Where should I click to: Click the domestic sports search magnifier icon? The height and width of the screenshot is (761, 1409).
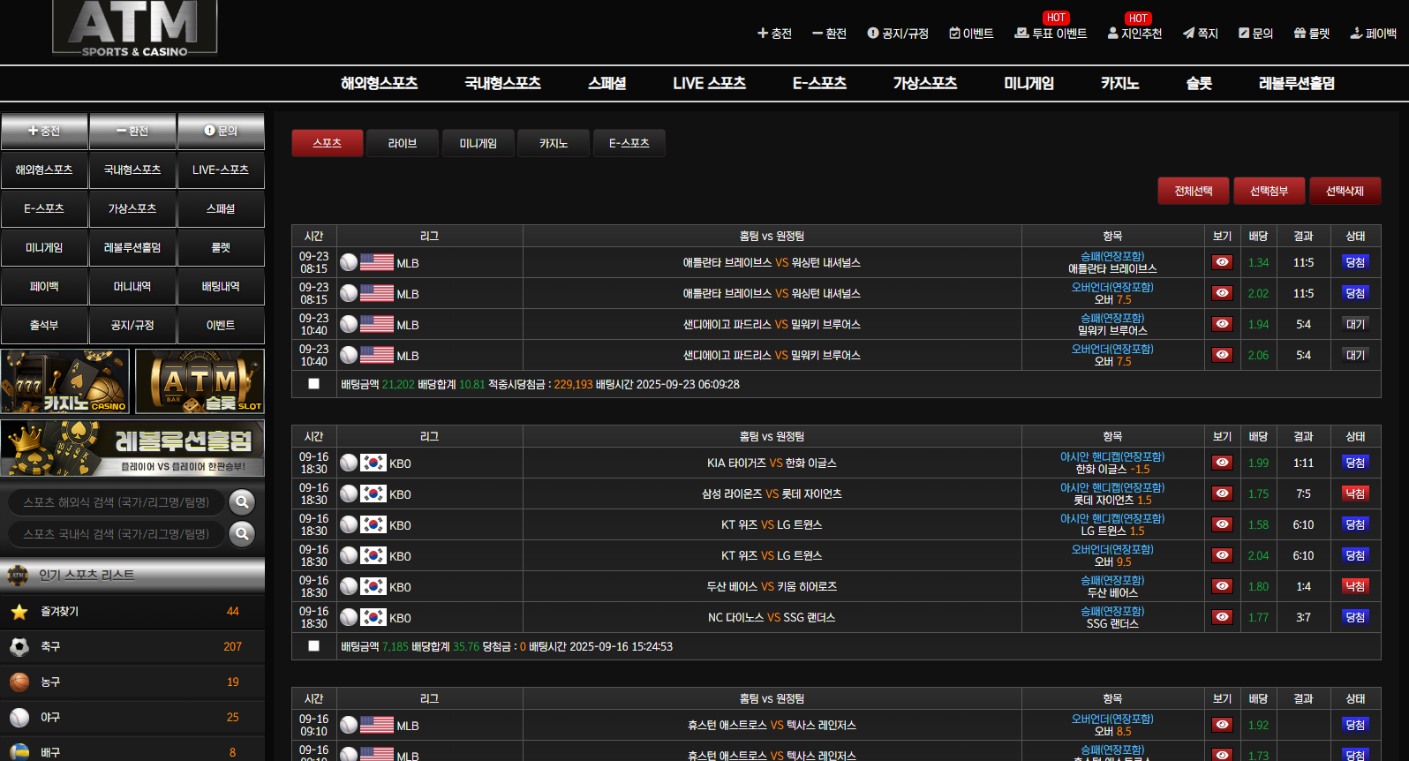242,534
